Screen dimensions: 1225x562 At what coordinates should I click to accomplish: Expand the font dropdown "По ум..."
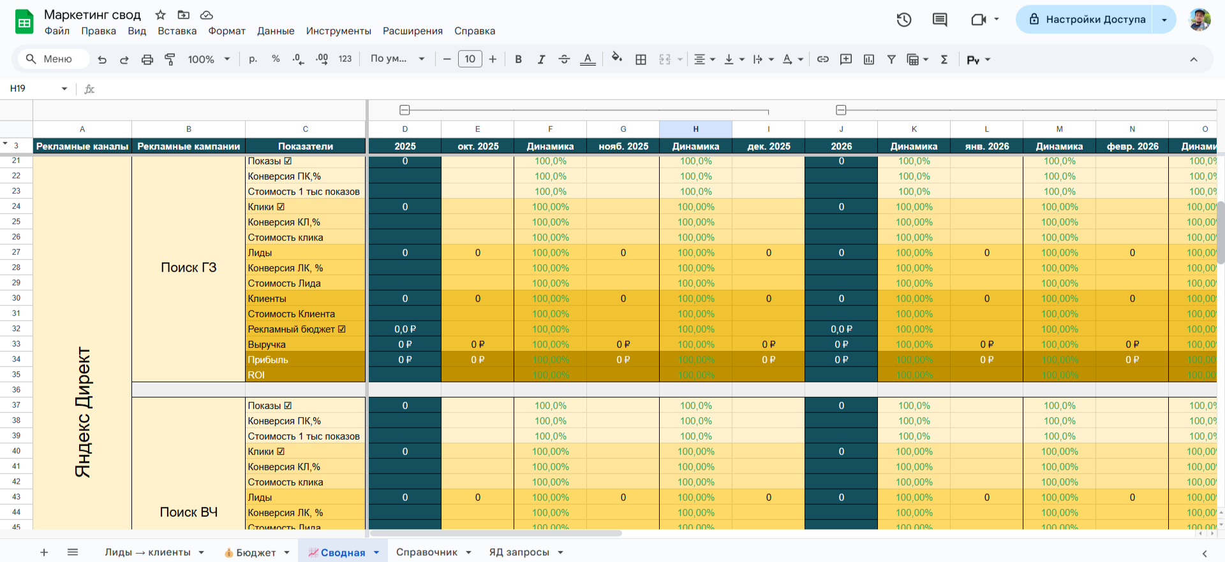[x=397, y=59]
